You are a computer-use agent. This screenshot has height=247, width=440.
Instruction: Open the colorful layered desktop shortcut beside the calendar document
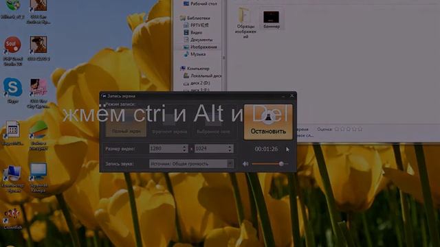(38, 136)
